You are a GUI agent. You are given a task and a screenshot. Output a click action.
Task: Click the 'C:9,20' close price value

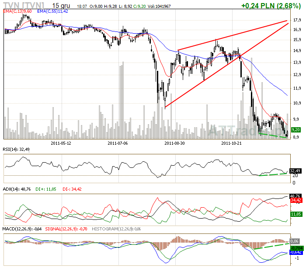[139, 7]
